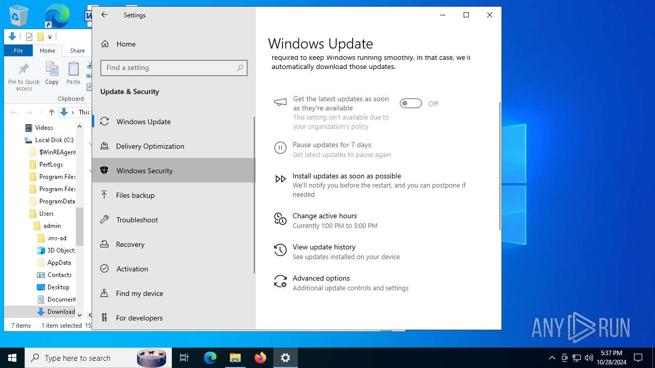The height and width of the screenshot is (368, 655).
Task: Launch Firefox from taskbar
Action: click(x=260, y=358)
